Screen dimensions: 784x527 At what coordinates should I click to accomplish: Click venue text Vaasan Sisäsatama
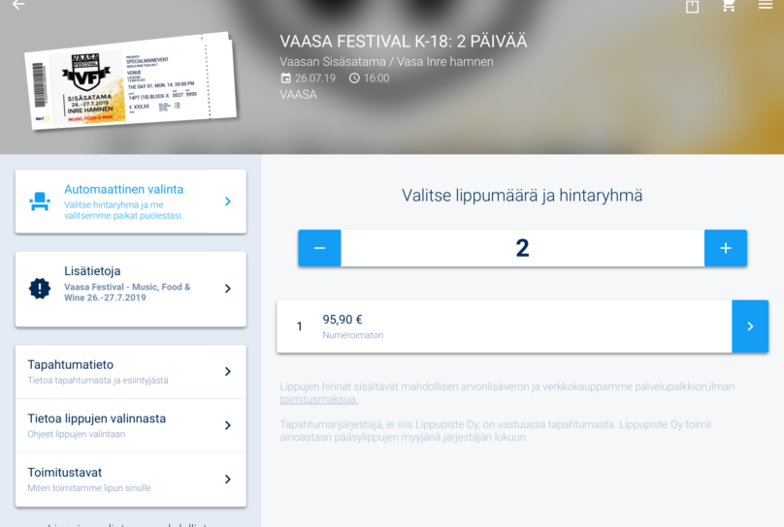click(x=386, y=62)
